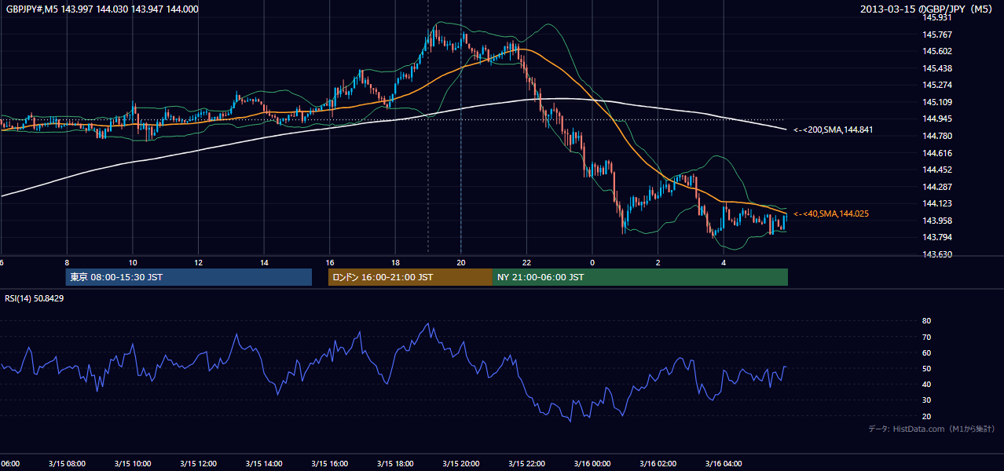The width and height of the screenshot is (1004, 471).
Task: Click the RSI(14) 50.8429 indicator label
Action: click(x=35, y=298)
